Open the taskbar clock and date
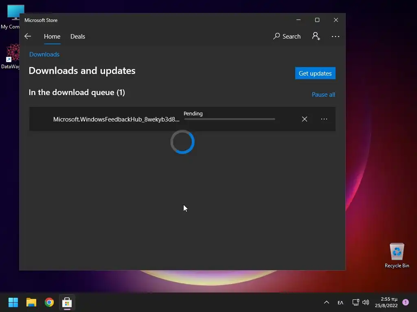 [386, 302]
